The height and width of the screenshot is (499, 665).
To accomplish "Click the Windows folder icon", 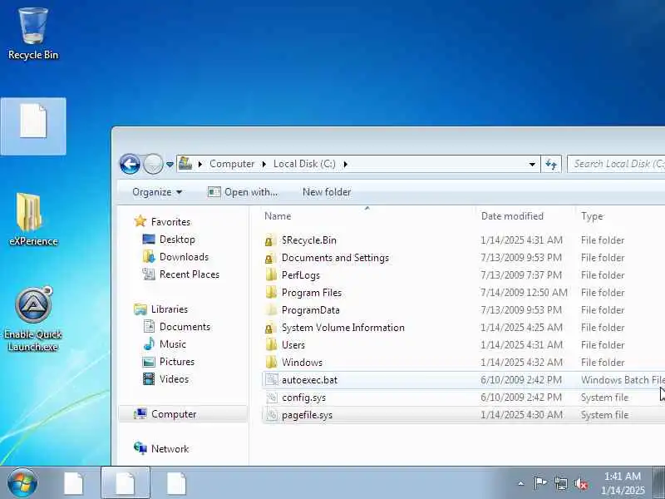I will (x=272, y=363).
